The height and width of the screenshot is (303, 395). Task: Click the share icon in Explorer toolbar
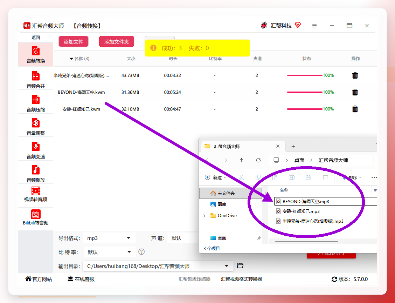[x=309, y=177]
